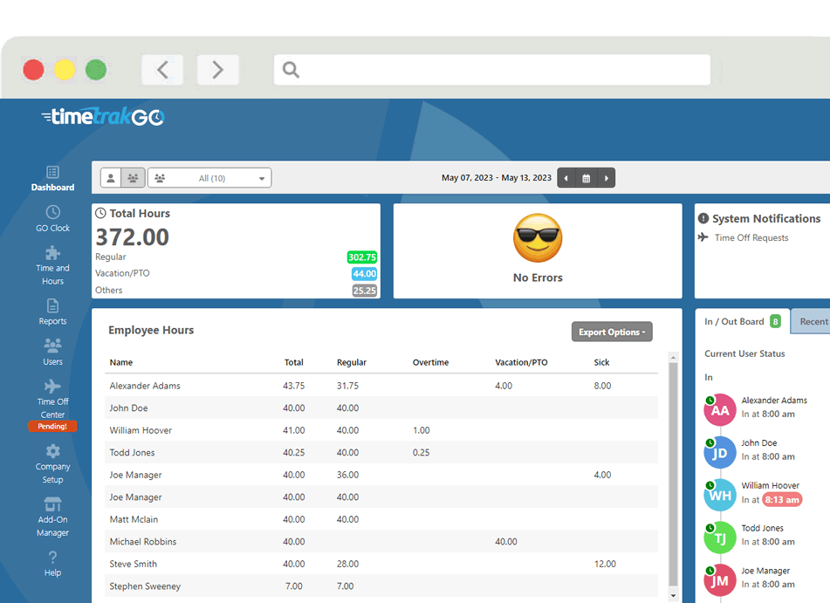This screenshot has height=603, width=830.
Task: Open the calendar date picker
Action: pyautogui.click(x=586, y=178)
